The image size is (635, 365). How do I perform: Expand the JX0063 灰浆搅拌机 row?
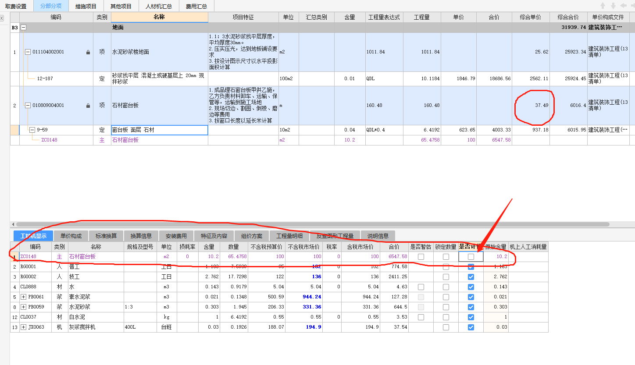[23, 327]
